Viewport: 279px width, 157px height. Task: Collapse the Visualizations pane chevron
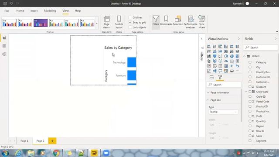click(239, 39)
